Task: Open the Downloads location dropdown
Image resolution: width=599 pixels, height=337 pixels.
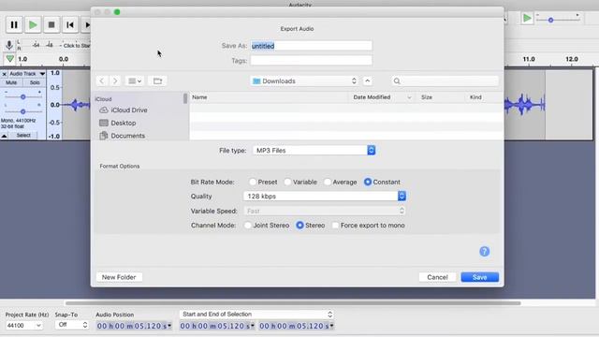Action: [x=304, y=81]
